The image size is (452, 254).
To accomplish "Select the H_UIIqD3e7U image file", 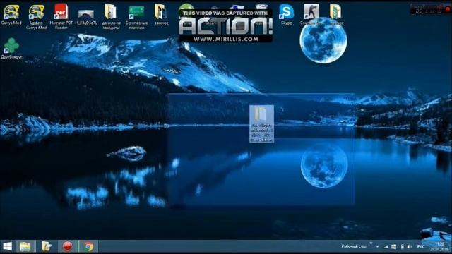I will [x=86, y=17].
